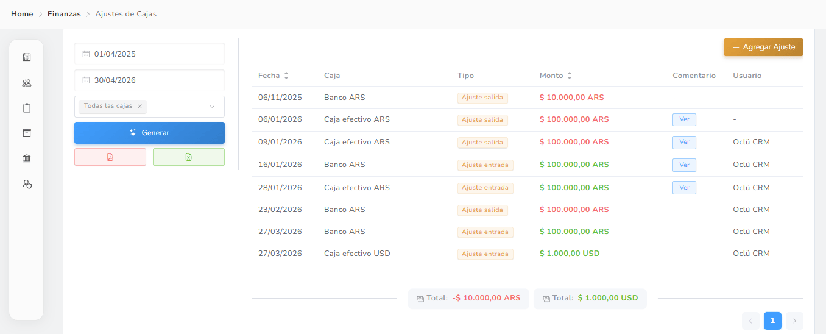This screenshot has width=826, height=334.
Task: Select Ajustes de Cajas breadcrumb
Action: tap(126, 13)
